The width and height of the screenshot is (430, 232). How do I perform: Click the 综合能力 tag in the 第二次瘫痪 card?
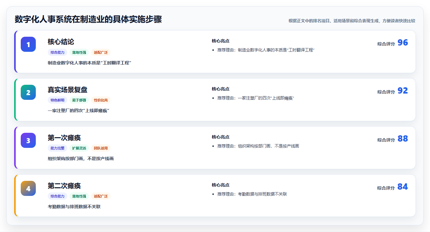point(57,196)
